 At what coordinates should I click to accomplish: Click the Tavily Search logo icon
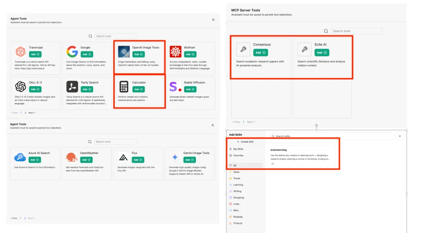(72, 86)
